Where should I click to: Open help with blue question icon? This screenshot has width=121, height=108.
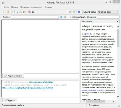pos(79,12)
